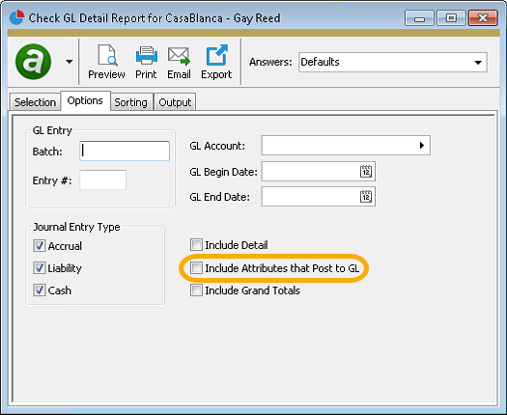Screen dimensions: 507x415
Task: Open the Answers dropdown list
Action: click(x=478, y=63)
